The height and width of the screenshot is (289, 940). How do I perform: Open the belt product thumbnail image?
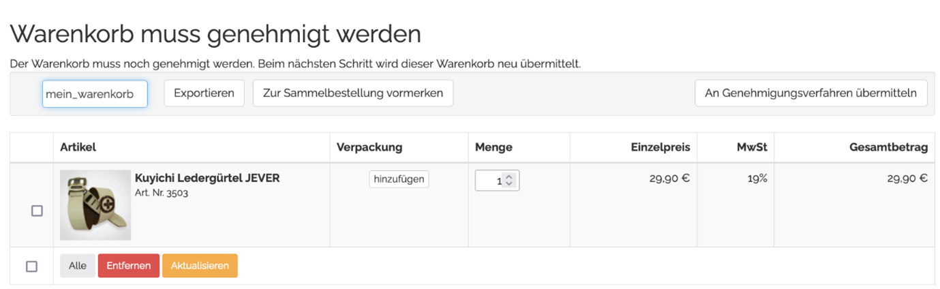[x=95, y=205]
